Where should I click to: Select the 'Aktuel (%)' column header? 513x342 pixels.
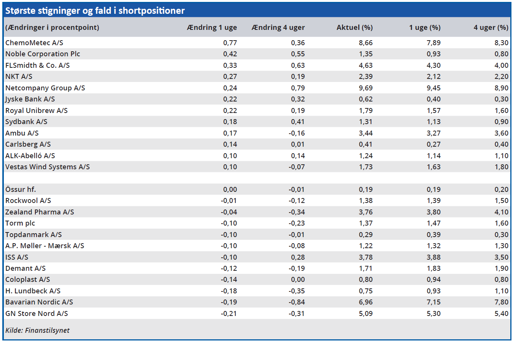click(354, 28)
